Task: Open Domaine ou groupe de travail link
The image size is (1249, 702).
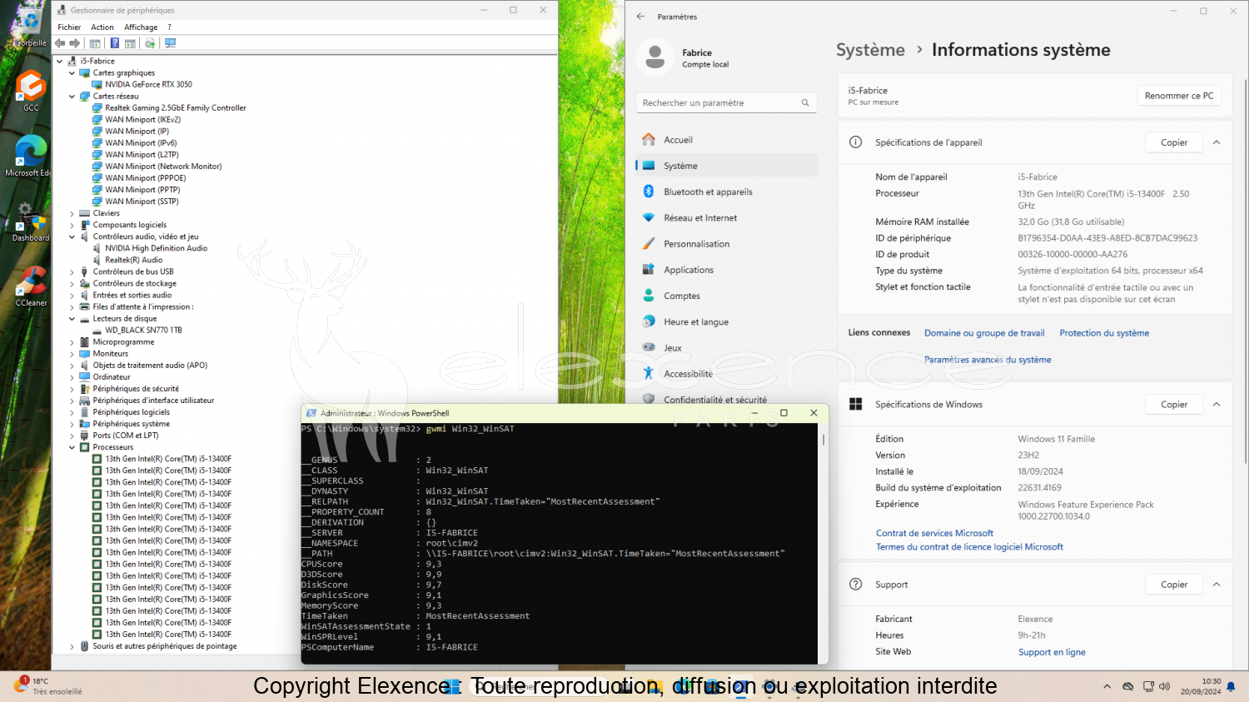Action: (984, 333)
